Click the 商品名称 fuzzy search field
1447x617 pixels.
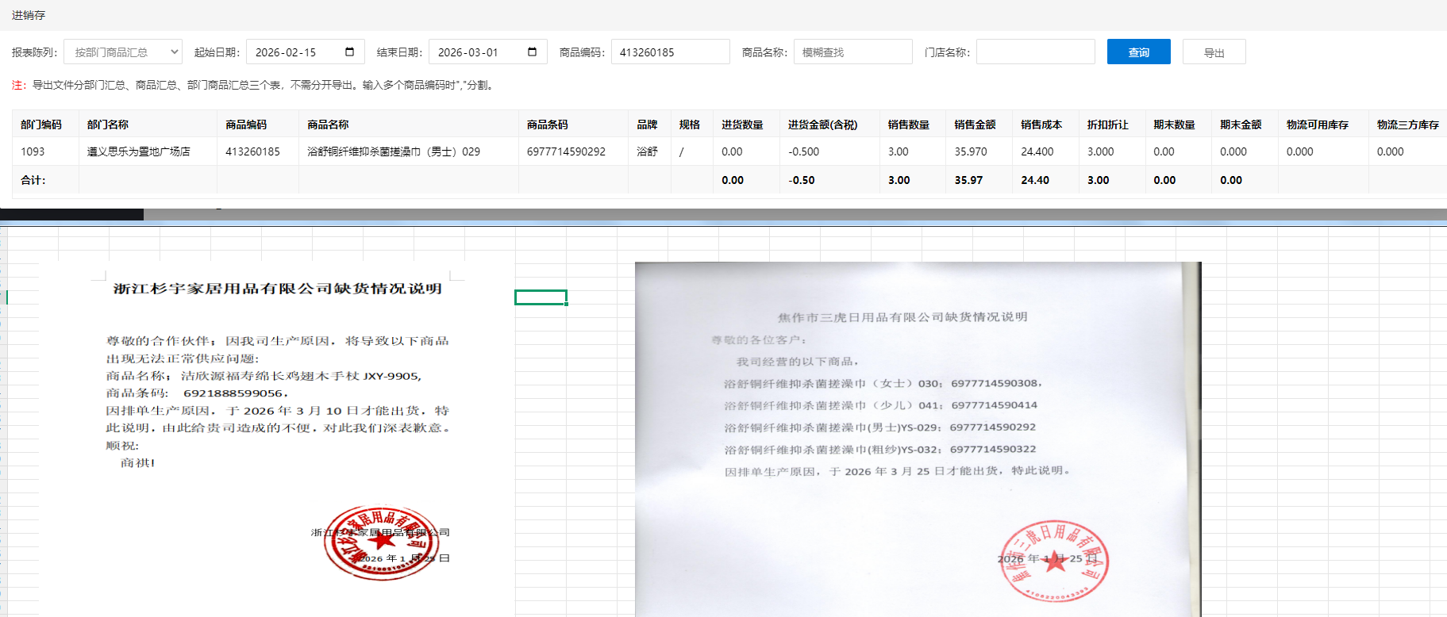[x=852, y=52]
